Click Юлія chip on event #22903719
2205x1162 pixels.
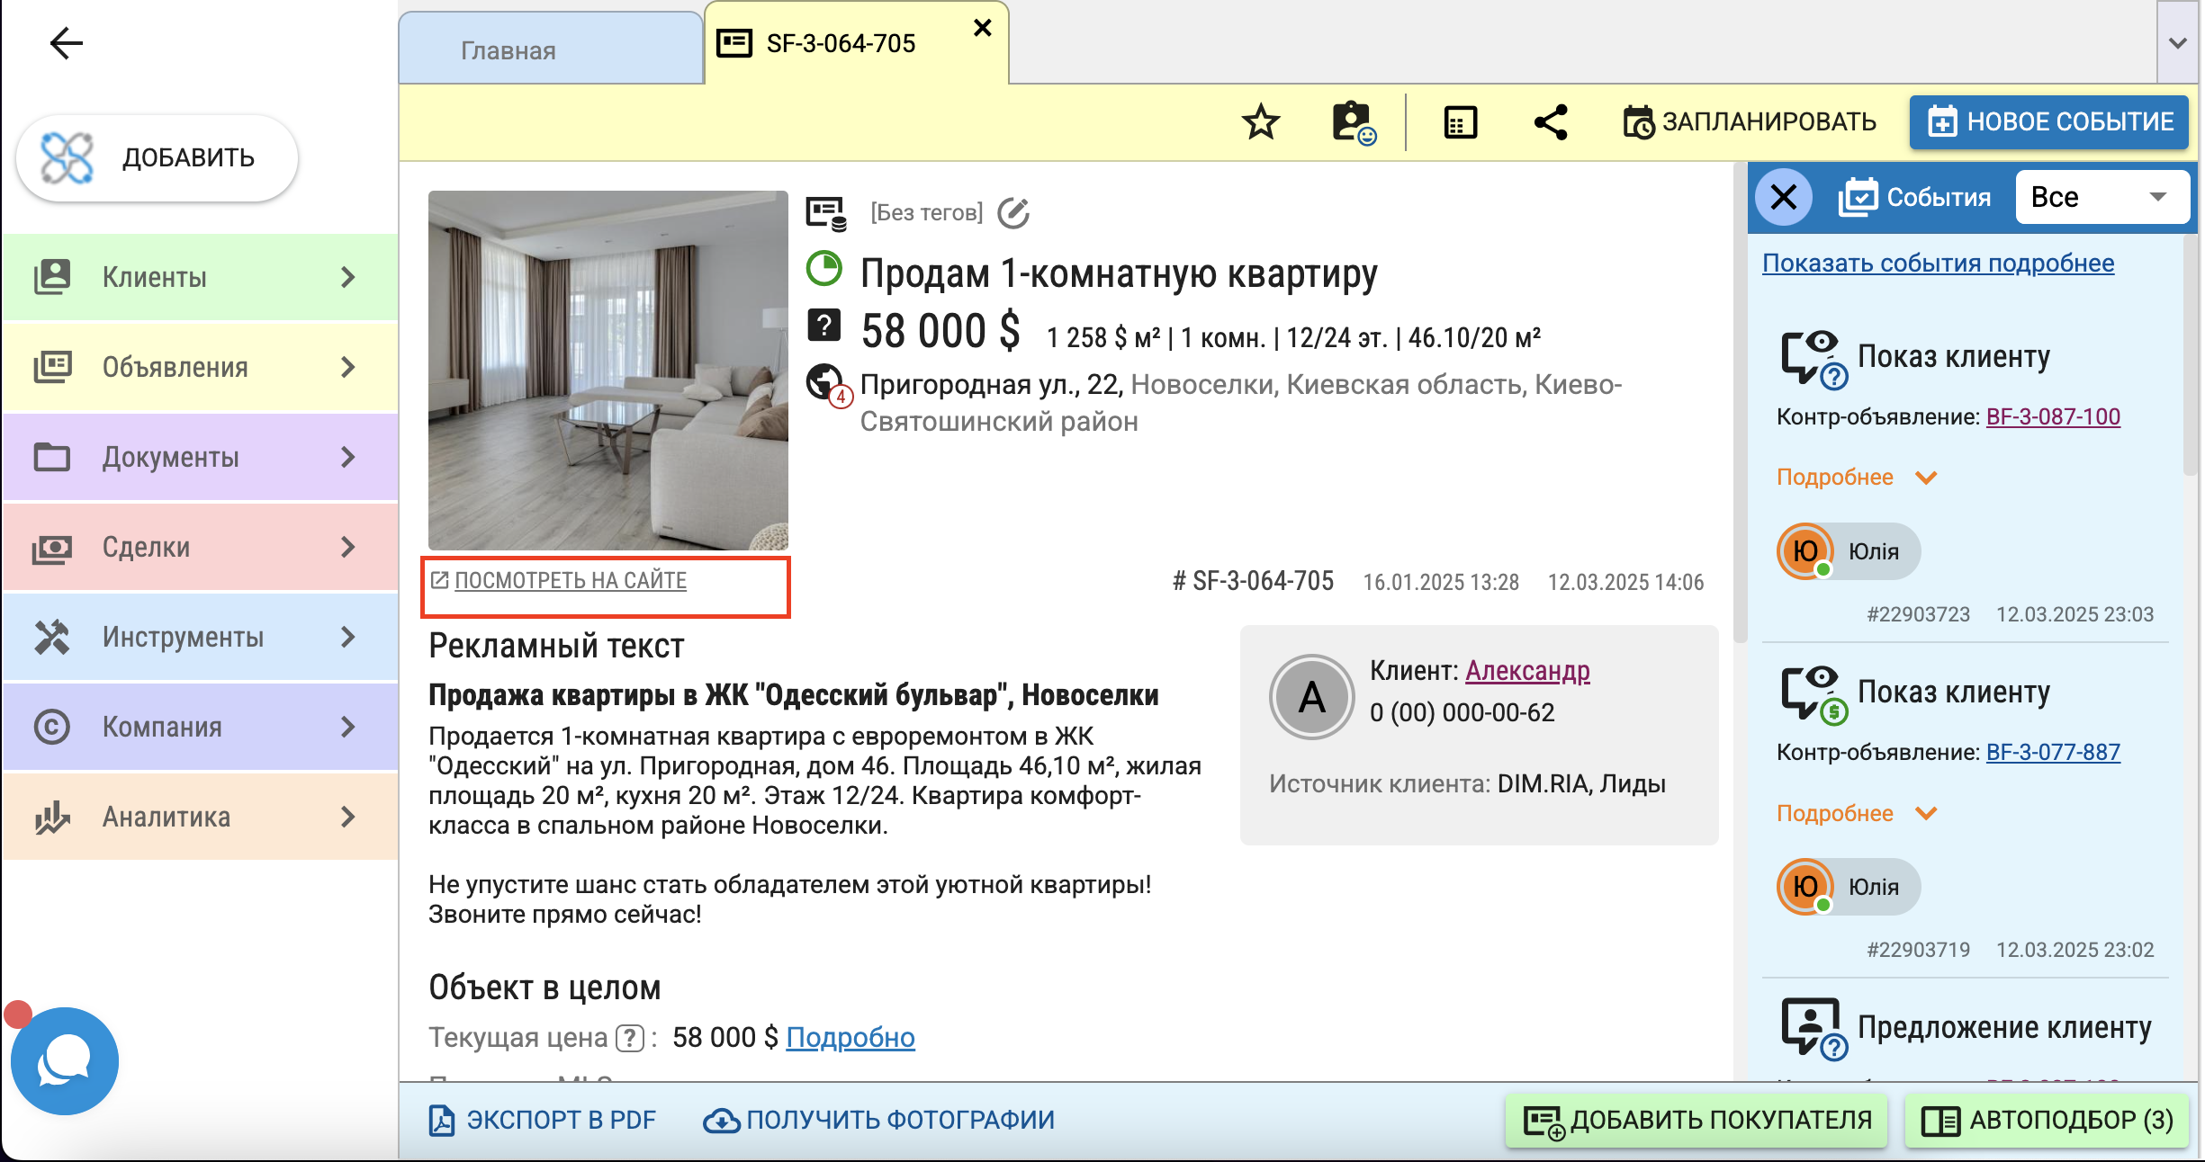[1849, 886]
